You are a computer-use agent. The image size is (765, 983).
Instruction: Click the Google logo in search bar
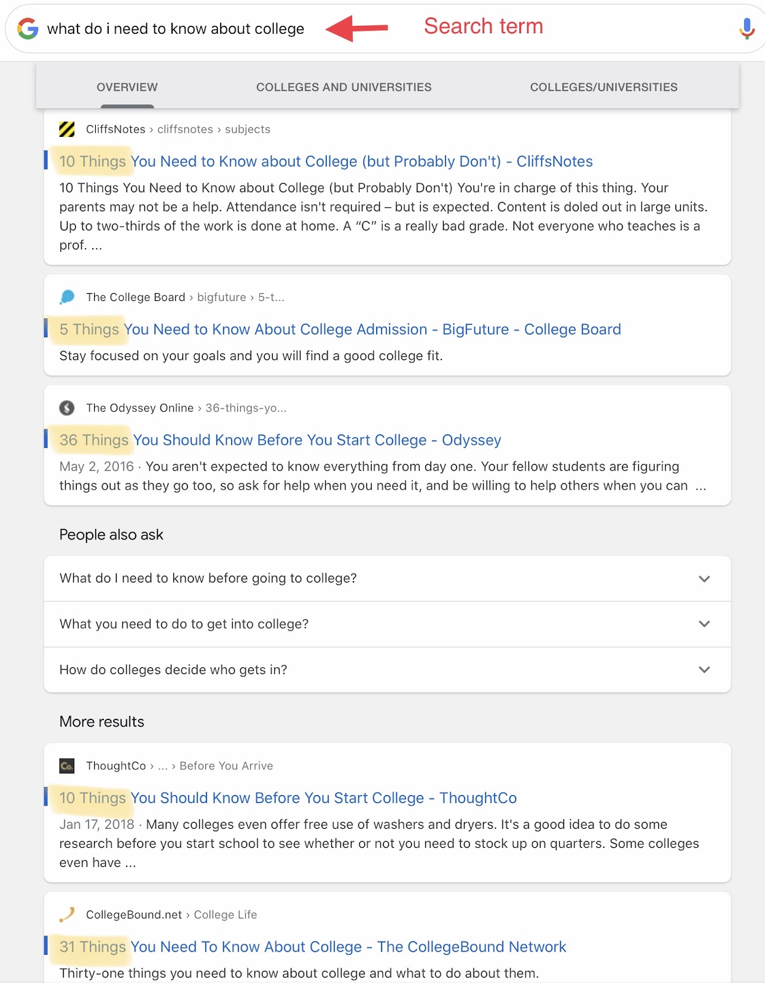[28, 29]
